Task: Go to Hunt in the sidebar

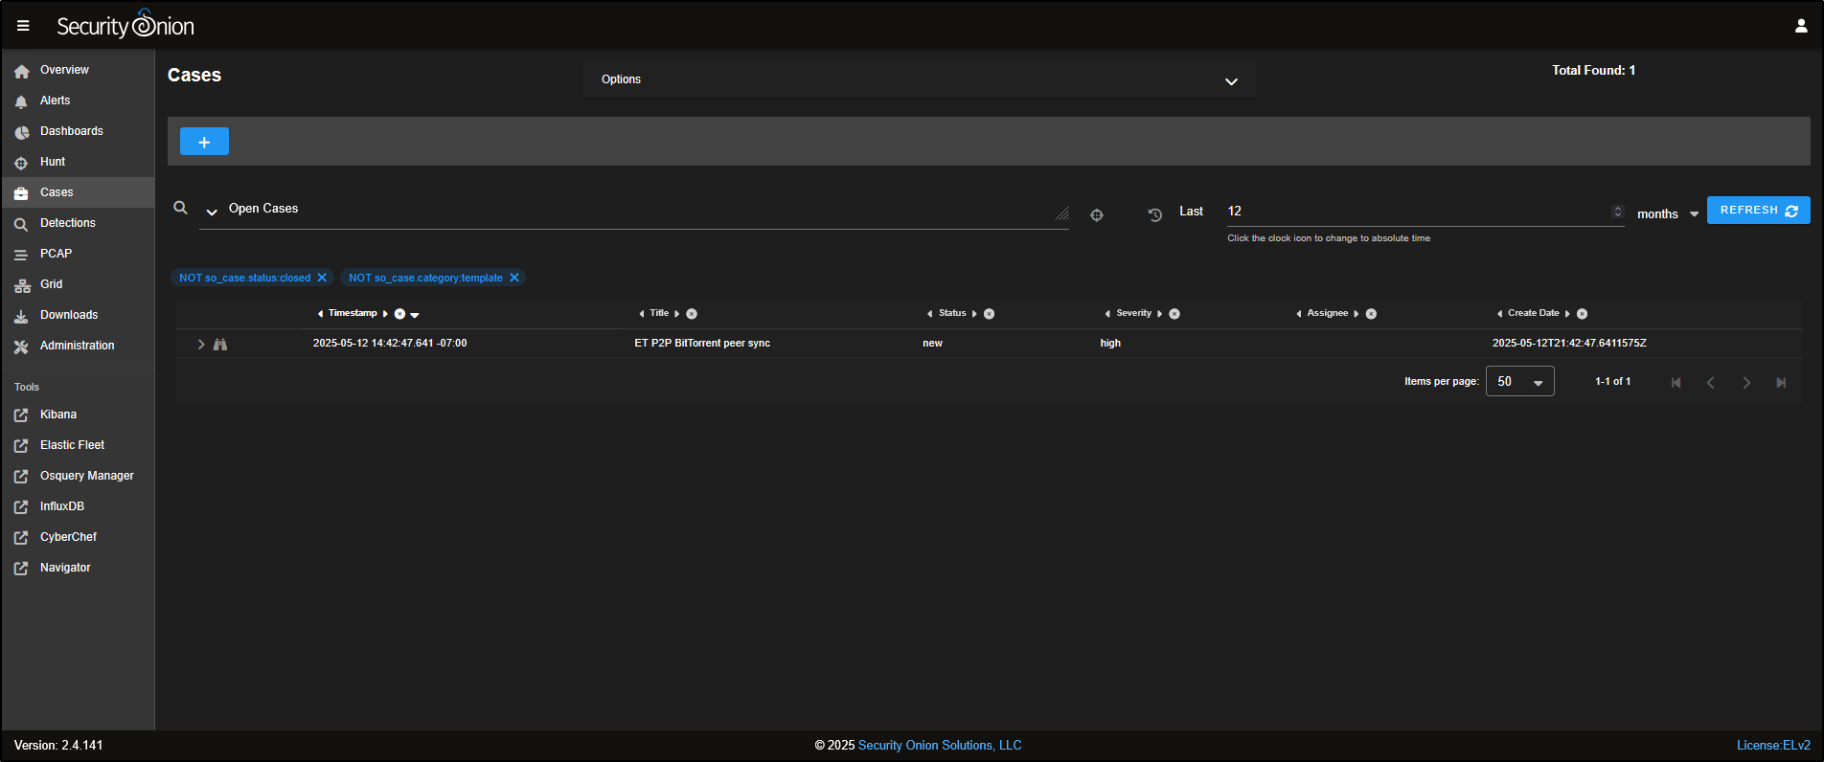Action: (53, 162)
